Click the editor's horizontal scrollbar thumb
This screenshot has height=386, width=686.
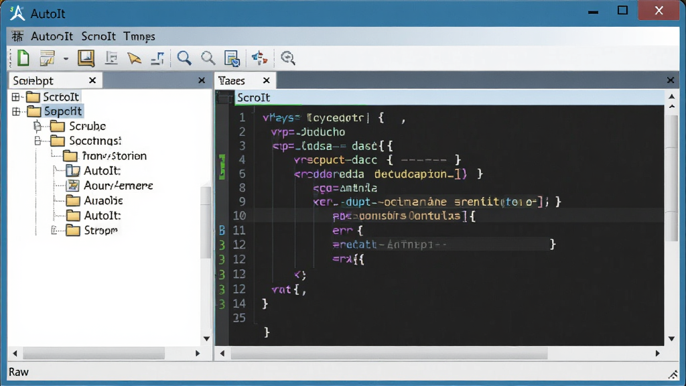[x=389, y=354]
